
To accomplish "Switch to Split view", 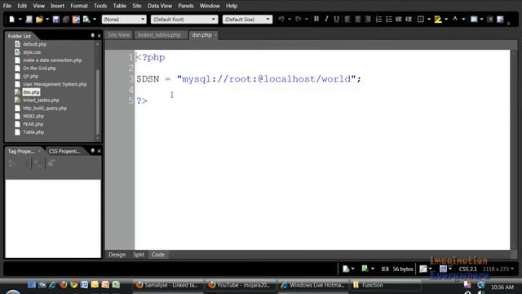I will coord(139,255).
